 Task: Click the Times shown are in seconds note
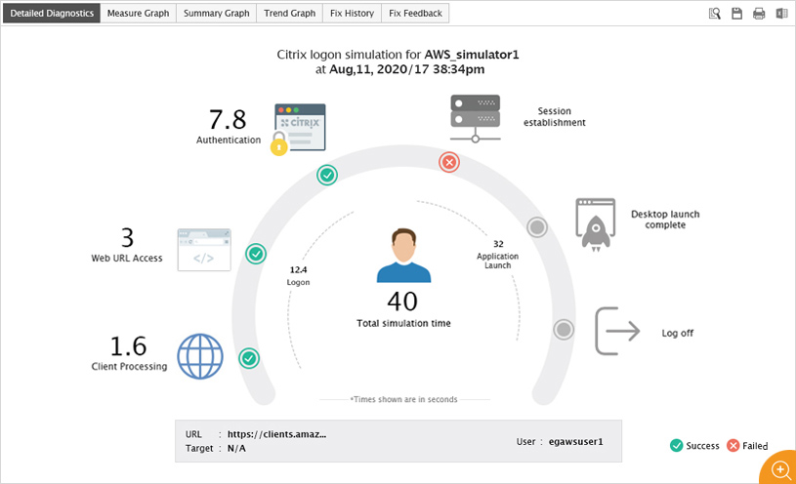[x=404, y=399]
